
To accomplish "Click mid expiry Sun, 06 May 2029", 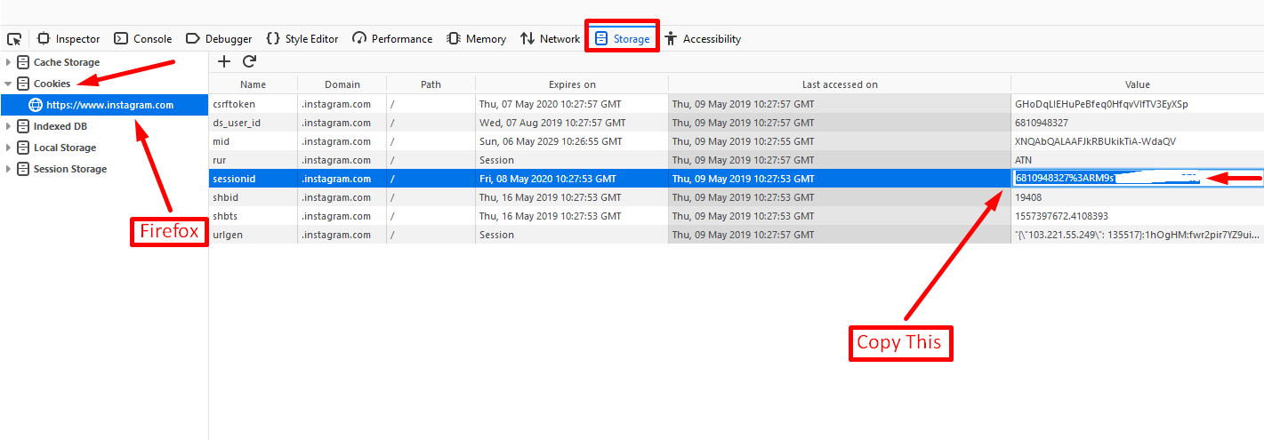I will click(551, 141).
